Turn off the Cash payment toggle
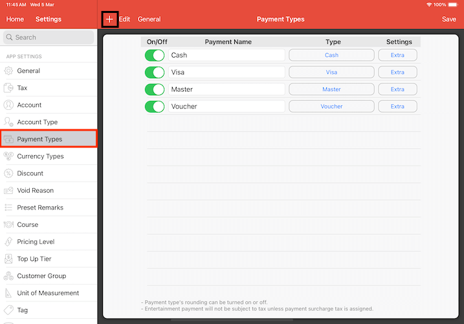Screen dimensions: 464x324 (155, 56)
